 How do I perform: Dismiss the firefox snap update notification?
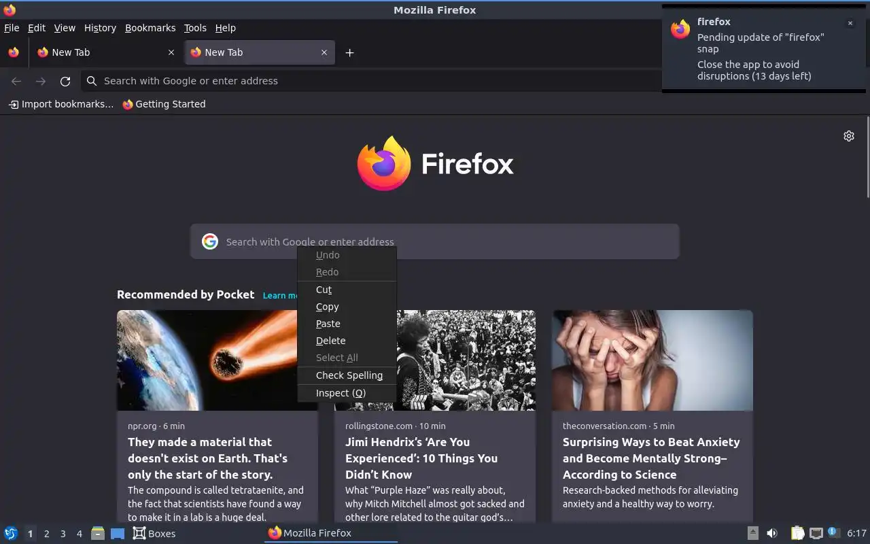tap(850, 23)
